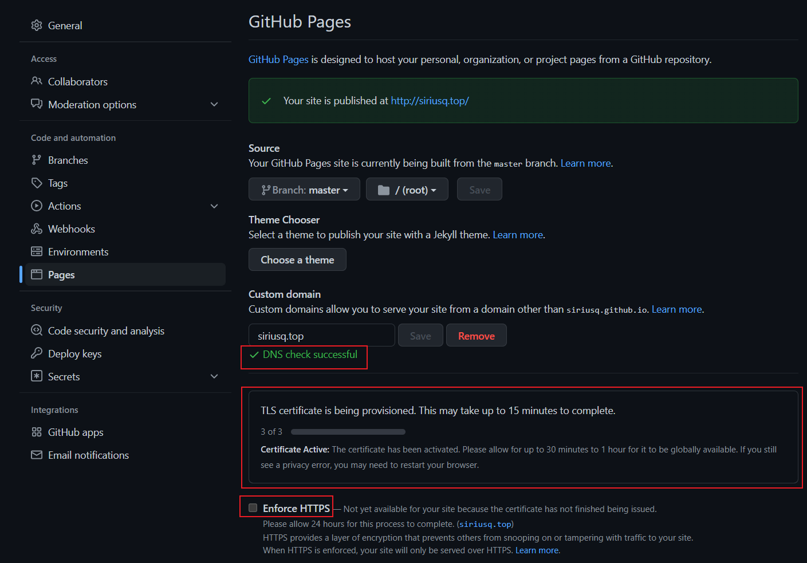
Task: Open the http://siriusq.top/ published link
Action: pyautogui.click(x=430, y=101)
